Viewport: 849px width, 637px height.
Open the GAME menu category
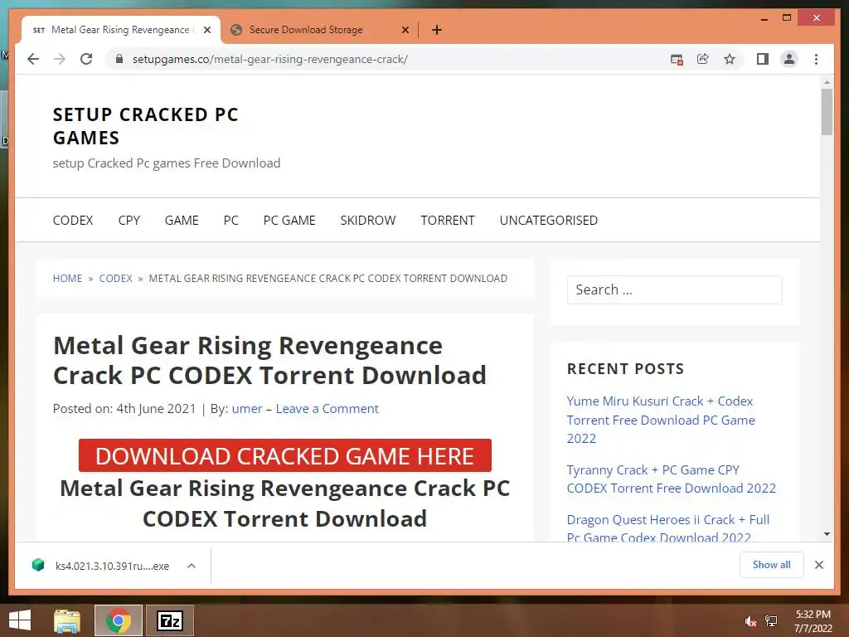coord(182,221)
